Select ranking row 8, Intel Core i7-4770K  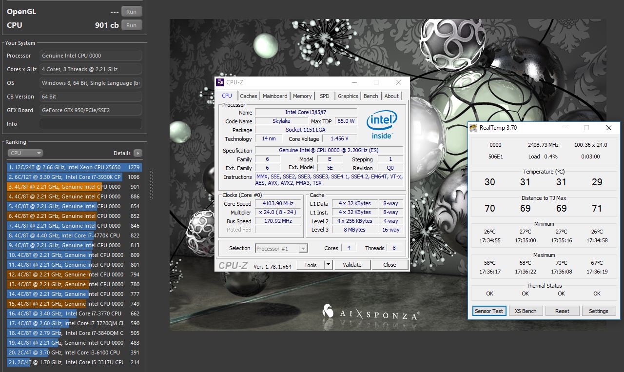pos(74,235)
